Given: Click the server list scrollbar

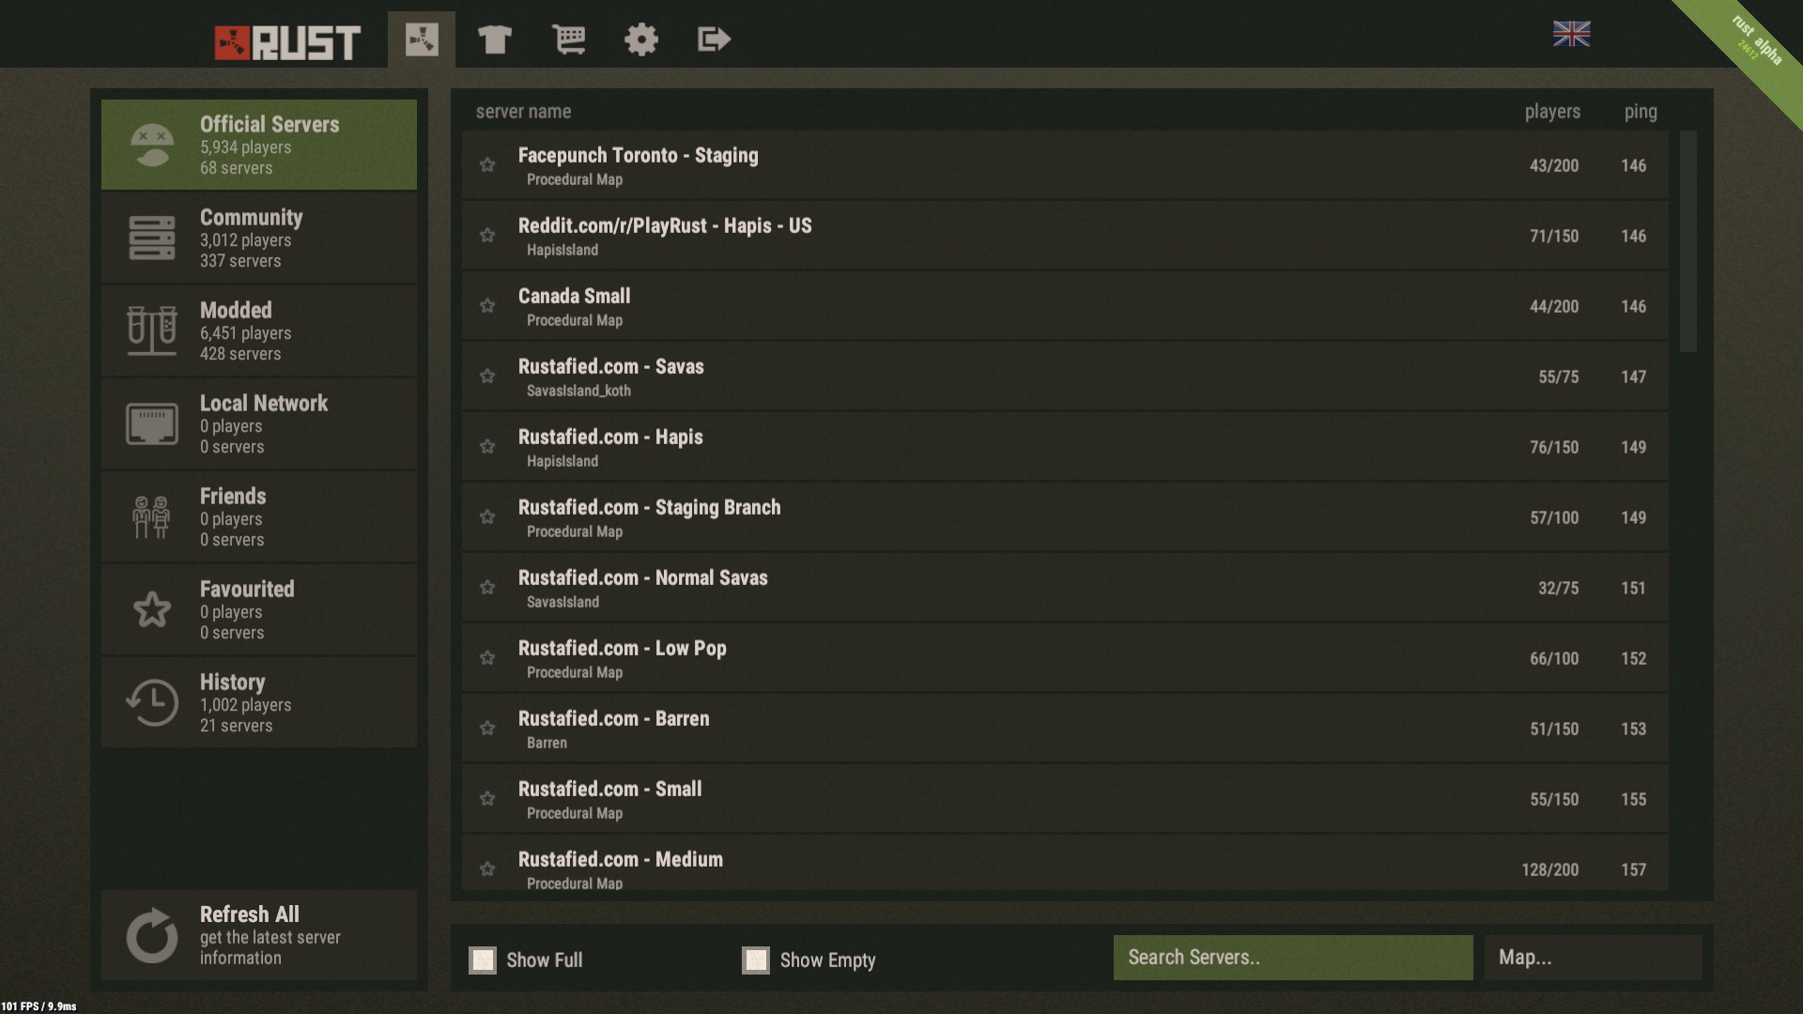Looking at the screenshot, I should tap(1687, 242).
